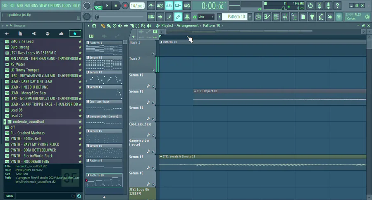Click the Playlist - Arrangement breadcrumb
Image resolution: width=372 pixels, height=200 pixels.
pos(180,25)
